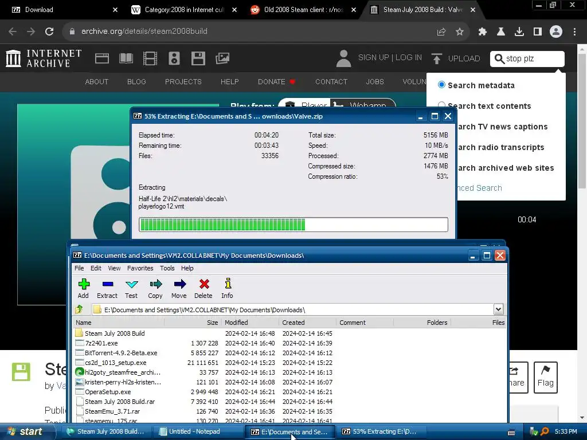Viewport: 587px width, 440px height.
Task: Select SteamEmu_3.71.rar in the list
Action: click(x=112, y=411)
